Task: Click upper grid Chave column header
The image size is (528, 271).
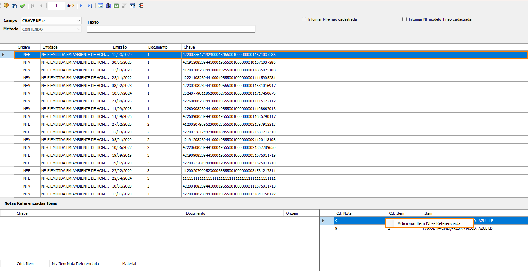Action: [355, 47]
